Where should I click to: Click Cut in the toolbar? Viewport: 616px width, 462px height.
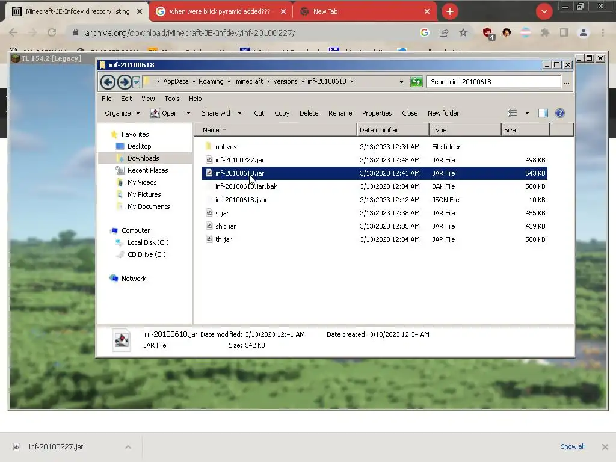[259, 113]
